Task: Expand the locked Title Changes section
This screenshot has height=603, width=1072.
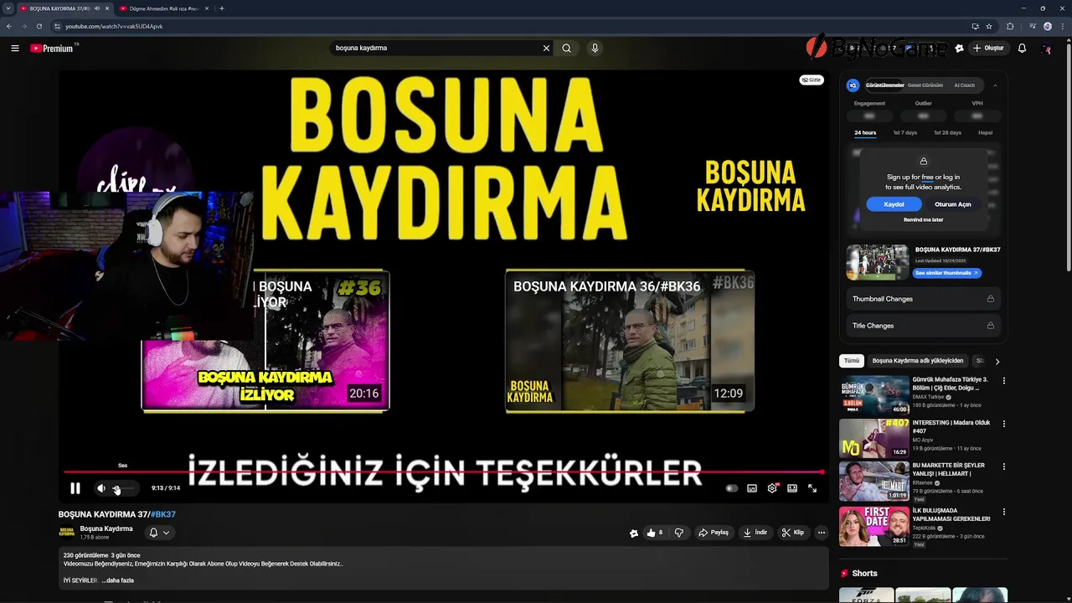Action: click(x=923, y=326)
